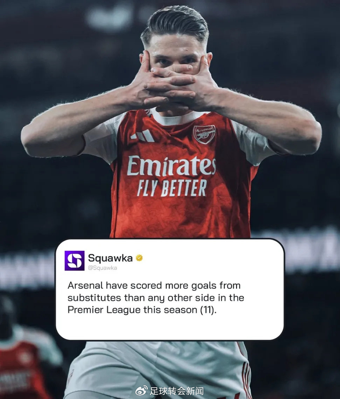Click the Emirates sponsor text on the shirt
This screenshot has width=340, height=399.
pyautogui.click(x=171, y=166)
